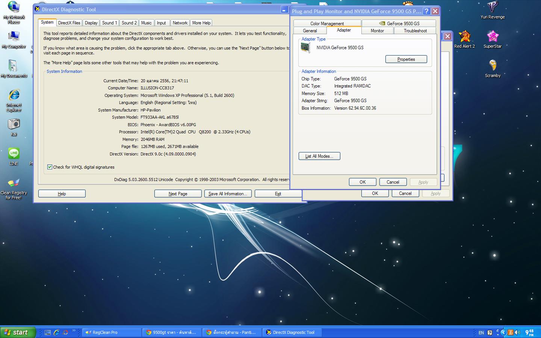Switch to the General tab

(x=310, y=31)
